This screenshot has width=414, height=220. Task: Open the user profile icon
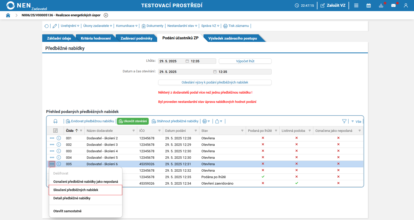coord(406,5)
